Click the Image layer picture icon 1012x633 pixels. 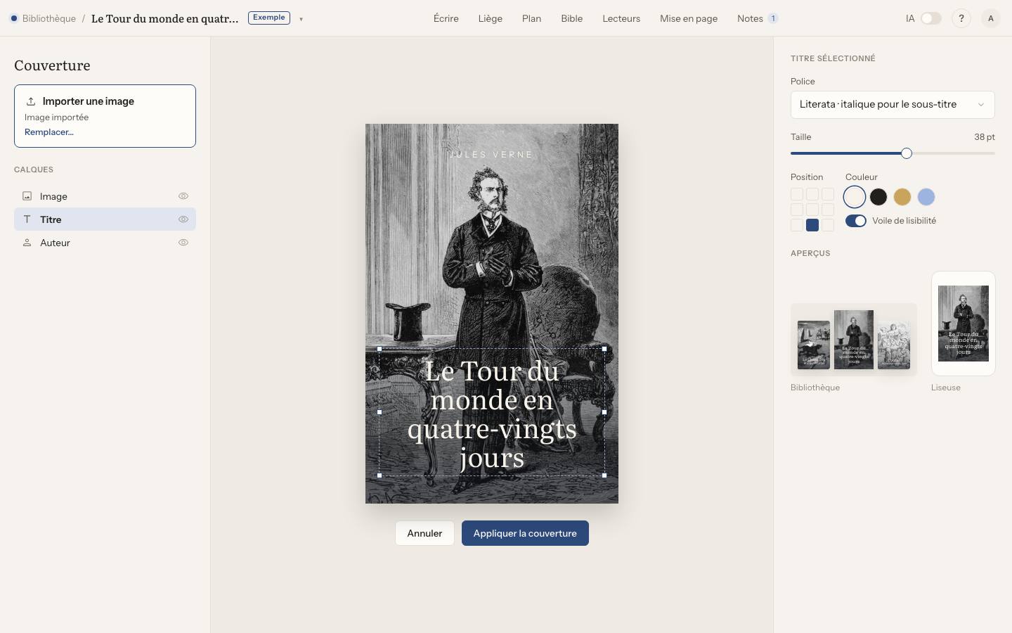coord(27,196)
